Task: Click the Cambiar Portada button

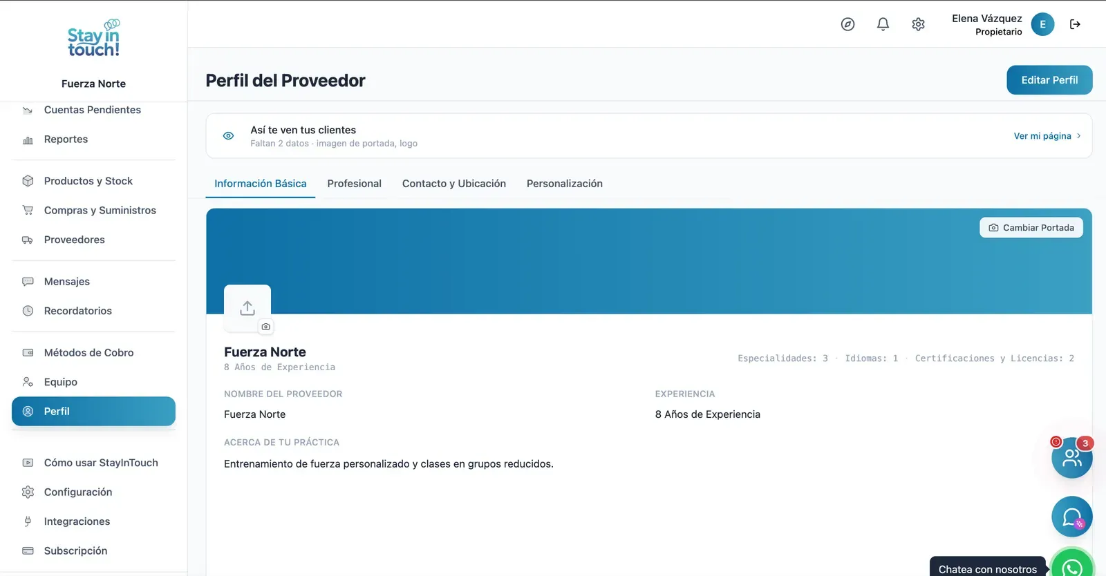Action: click(x=1031, y=228)
